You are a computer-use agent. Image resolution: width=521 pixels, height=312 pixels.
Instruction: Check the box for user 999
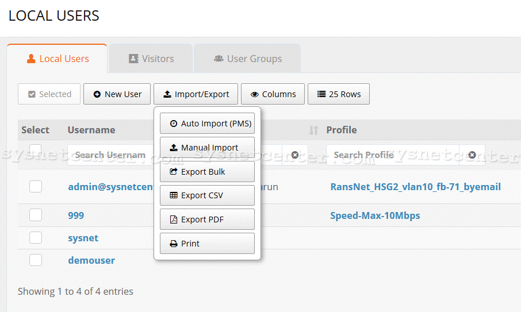pos(36,215)
